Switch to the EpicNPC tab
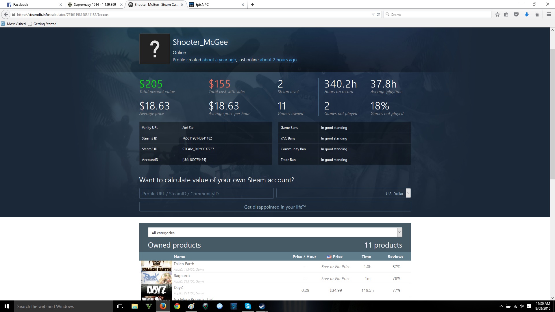555x312 pixels. coord(216,5)
